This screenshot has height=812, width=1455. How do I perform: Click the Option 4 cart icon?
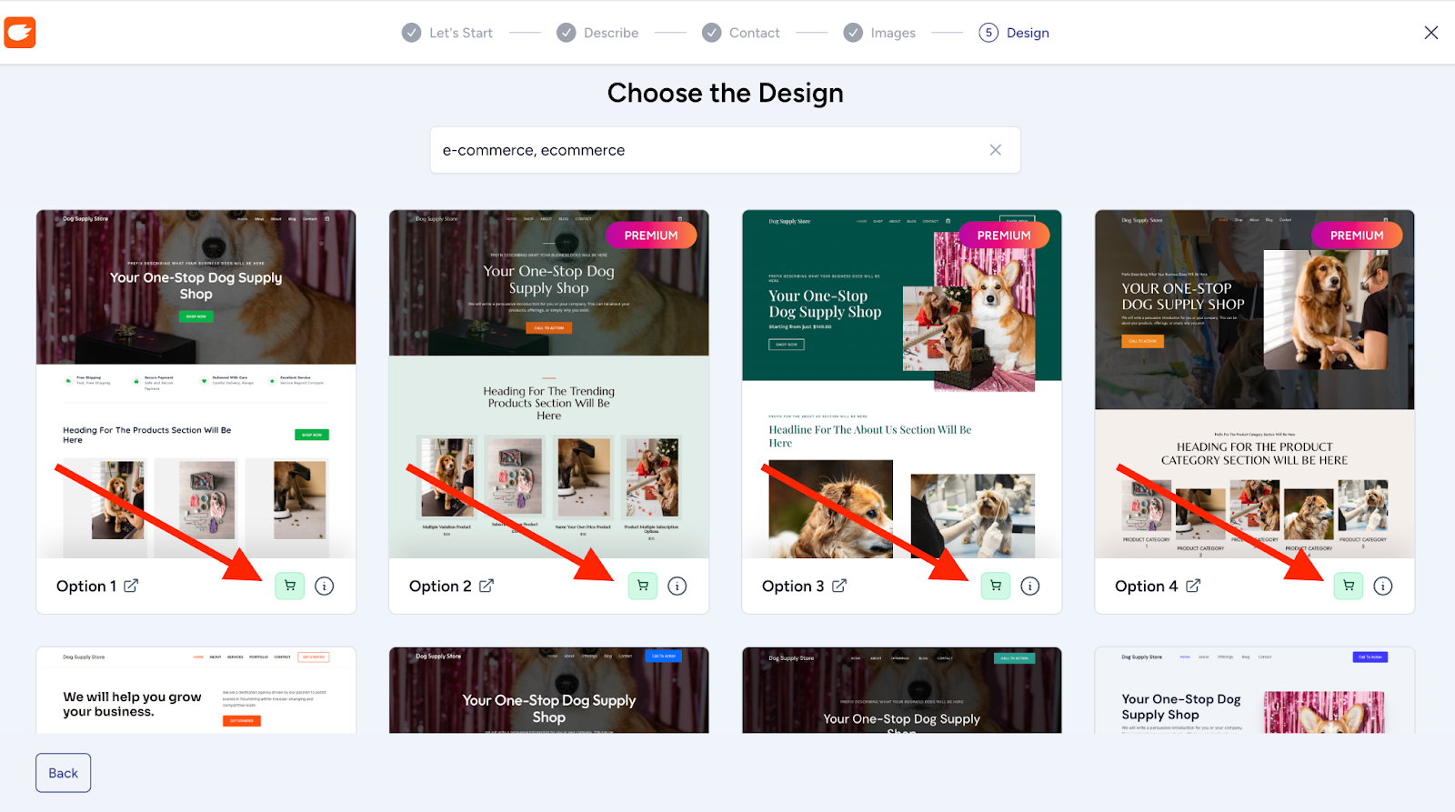point(1349,586)
